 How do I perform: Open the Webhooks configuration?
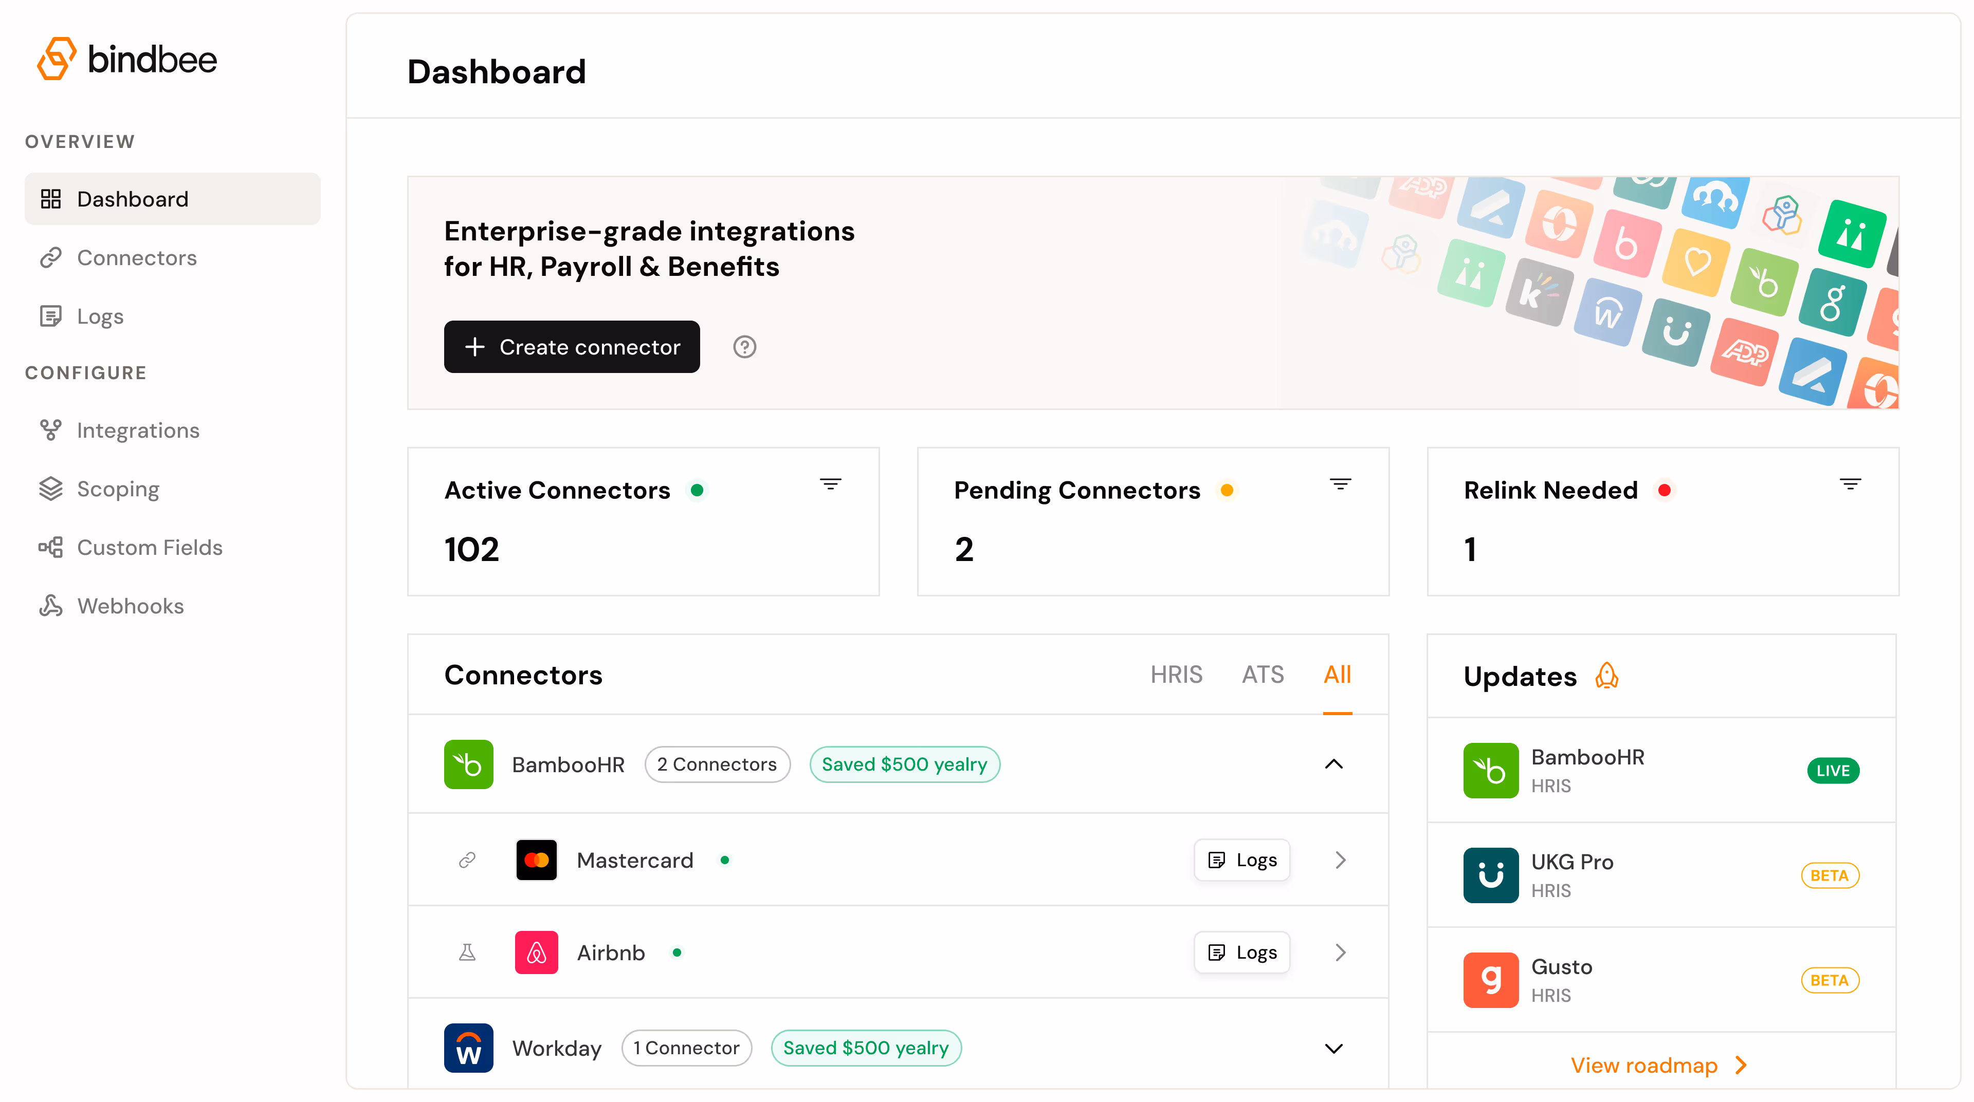(x=130, y=606)
